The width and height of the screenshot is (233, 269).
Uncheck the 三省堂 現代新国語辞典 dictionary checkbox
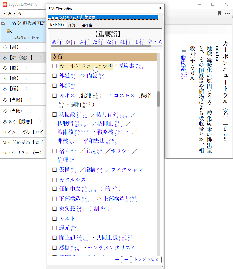click(x=3, y=24)
